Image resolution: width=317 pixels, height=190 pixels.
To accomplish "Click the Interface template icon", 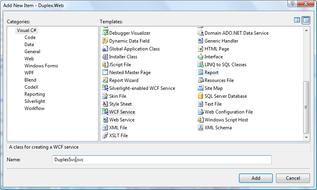I will click(x=200, y=56).
